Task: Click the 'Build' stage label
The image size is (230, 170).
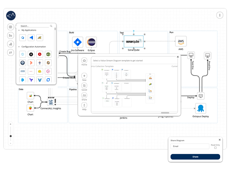Action: coord(72,32)
